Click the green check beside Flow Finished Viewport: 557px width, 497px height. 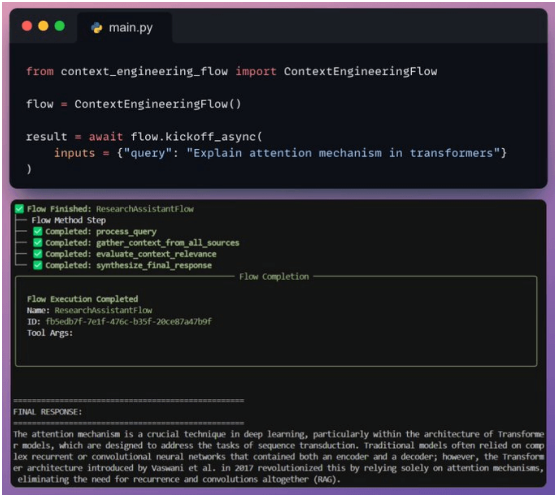tap(20, 209)
